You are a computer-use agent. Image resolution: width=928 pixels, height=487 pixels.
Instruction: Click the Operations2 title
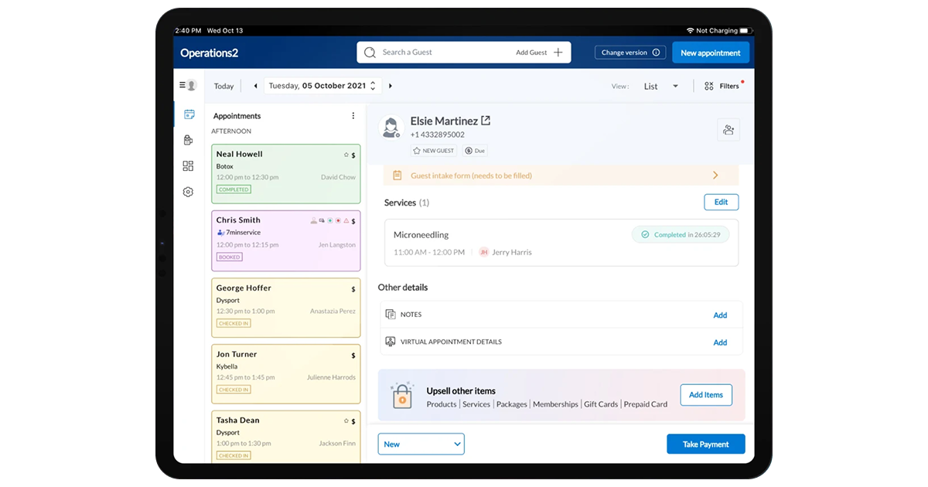click(210, 53)
